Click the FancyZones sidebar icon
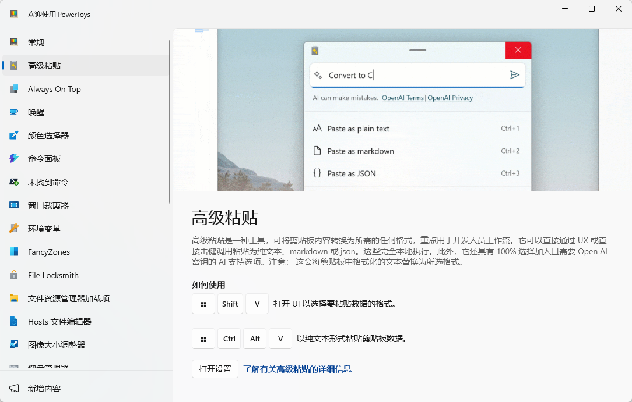 pos(14,252)
